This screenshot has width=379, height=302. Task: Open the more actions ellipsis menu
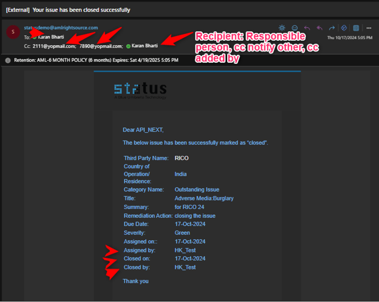click(x=369, y=28)
